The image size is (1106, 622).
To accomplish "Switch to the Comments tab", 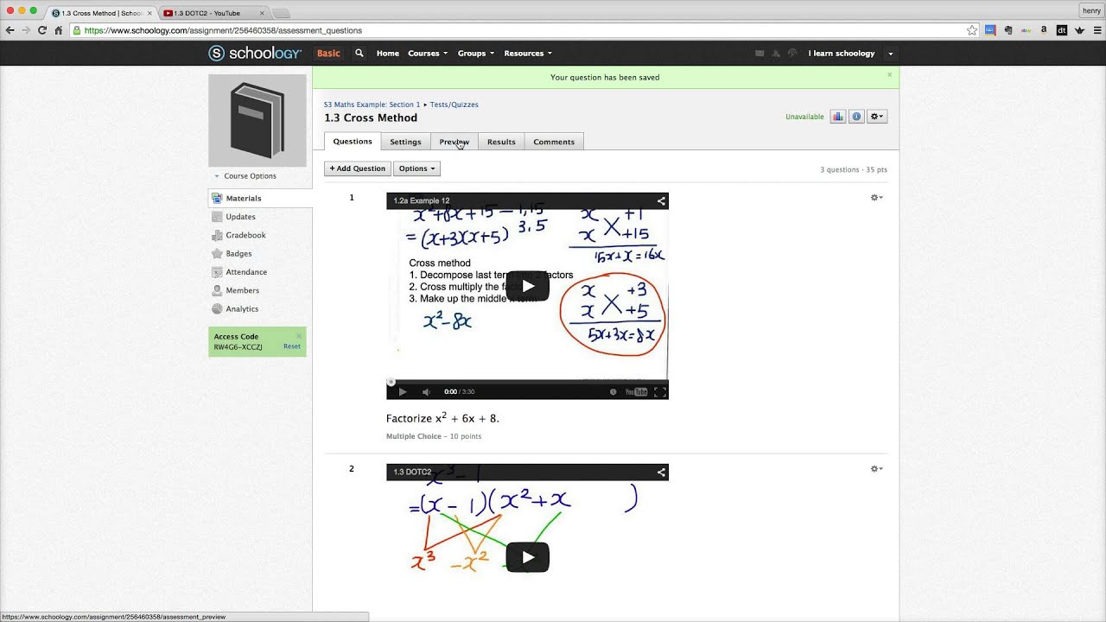I will [x=554, y=142].
